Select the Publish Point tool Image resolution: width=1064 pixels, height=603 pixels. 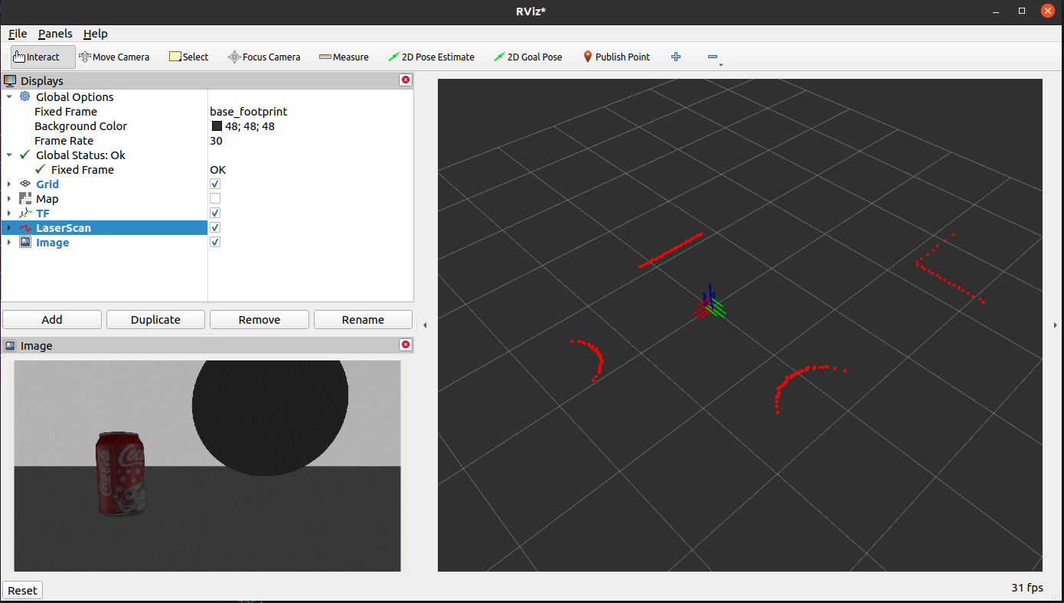pyautogui.click(x=616, y=57)
